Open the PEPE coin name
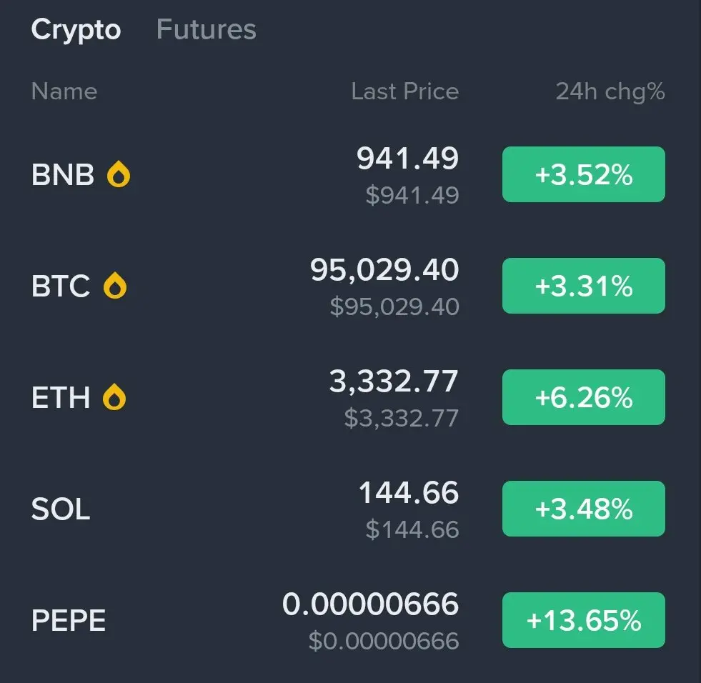Viewport: 701px width, 683px height. pos(69,620)
